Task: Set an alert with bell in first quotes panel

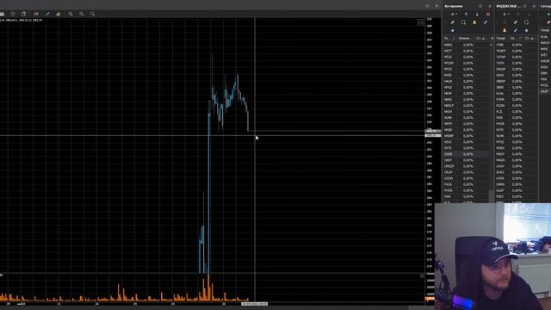Action: point(474,22)
